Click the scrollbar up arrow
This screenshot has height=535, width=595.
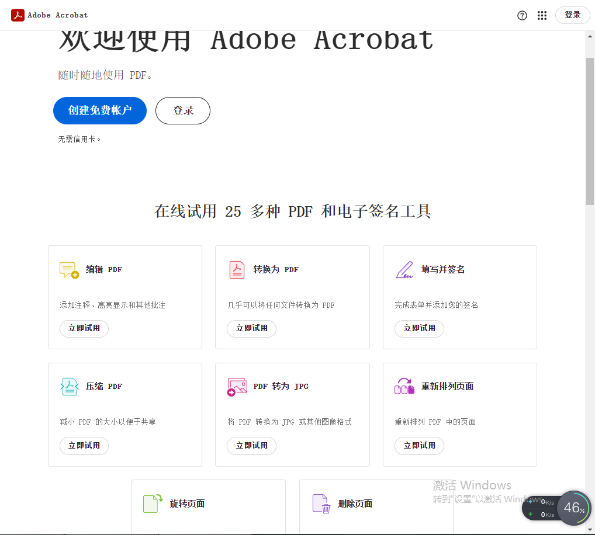(x=590, y=36)
